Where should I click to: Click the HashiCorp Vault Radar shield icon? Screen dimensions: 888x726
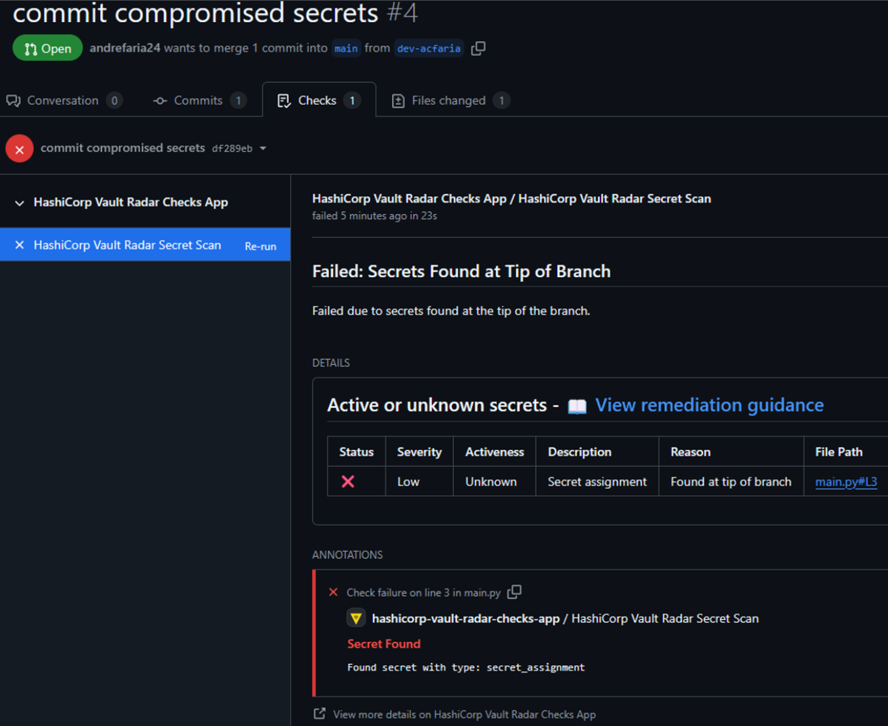[356, 618]
